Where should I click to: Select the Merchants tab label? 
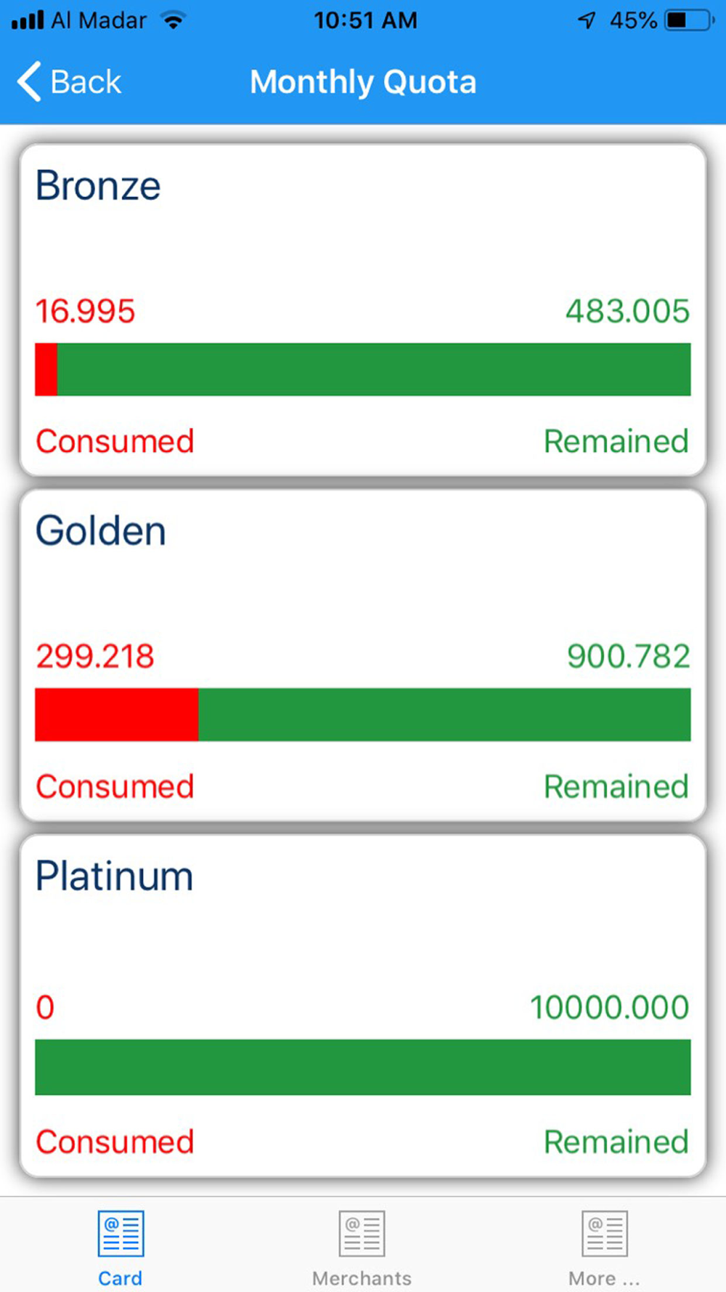(362, 1278)
